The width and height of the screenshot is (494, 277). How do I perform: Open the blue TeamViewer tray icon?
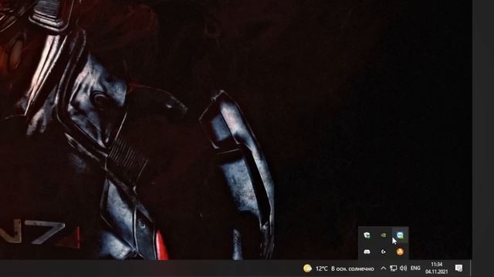tap(400, 235)
